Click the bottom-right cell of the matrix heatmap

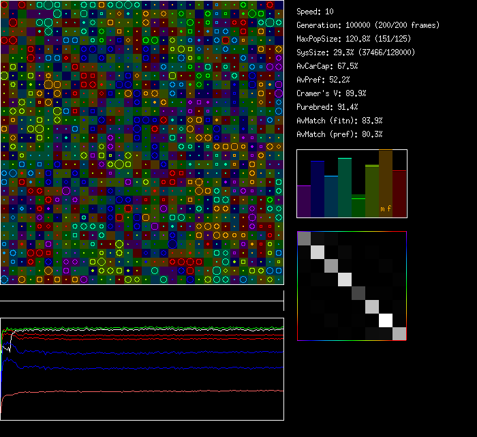click(399, 333)
